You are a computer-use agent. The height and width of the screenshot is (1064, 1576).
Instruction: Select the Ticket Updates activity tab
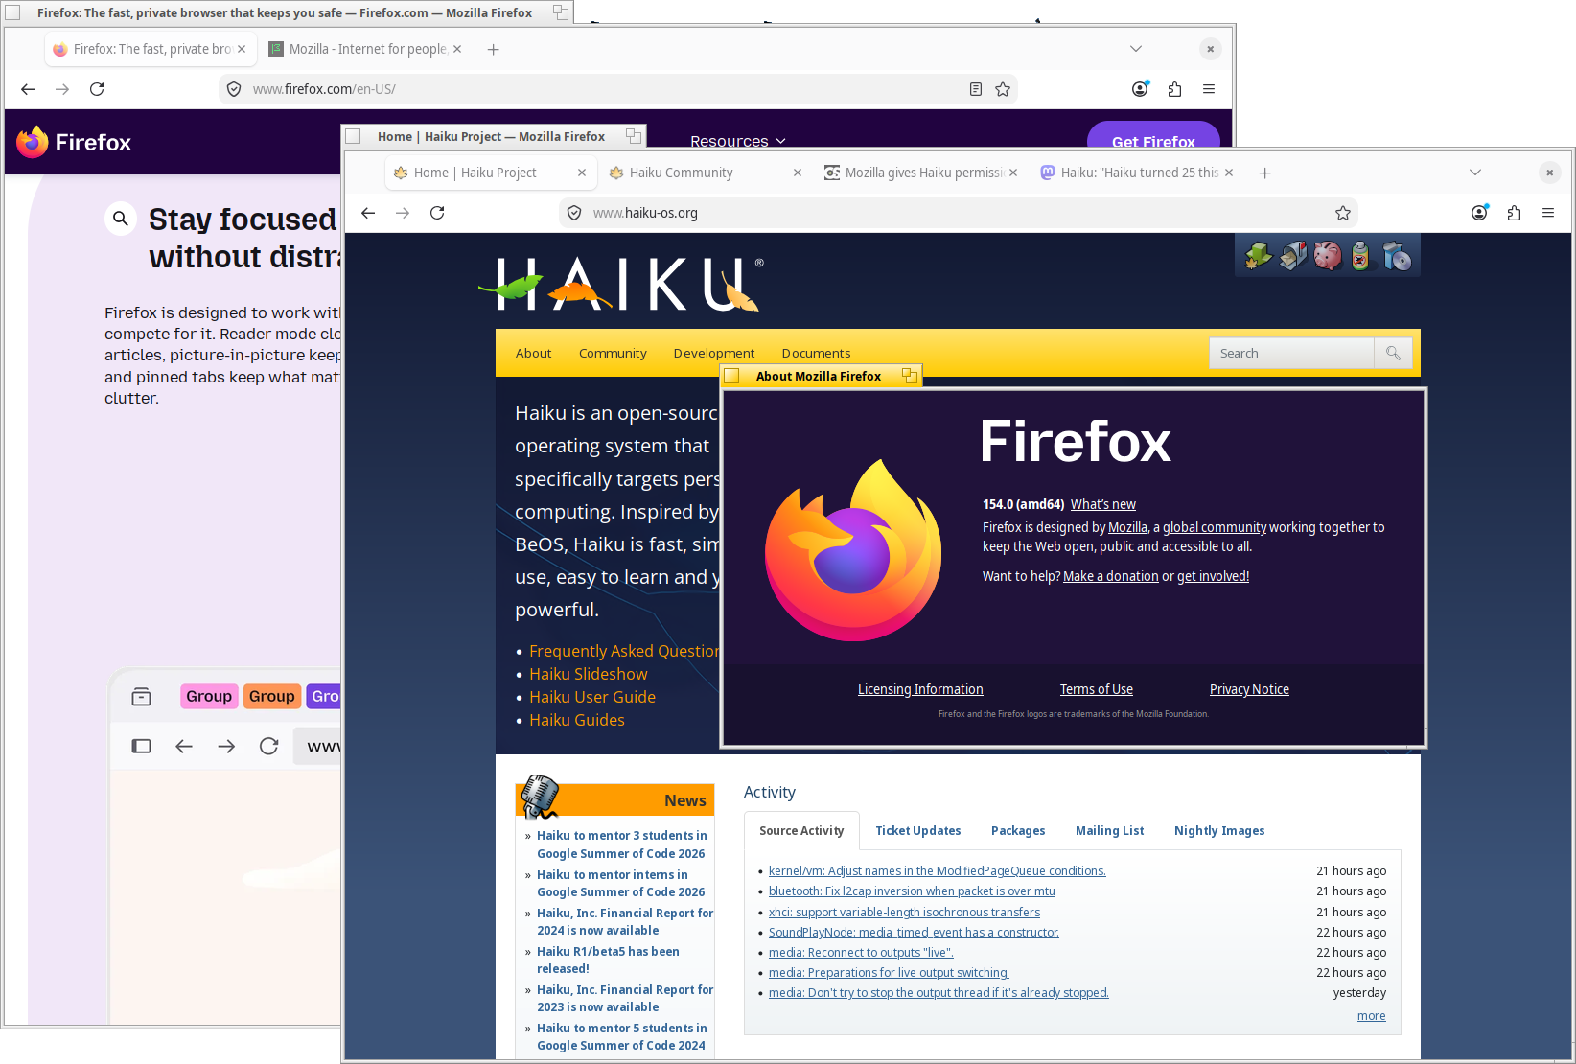(x=917, y=831)
